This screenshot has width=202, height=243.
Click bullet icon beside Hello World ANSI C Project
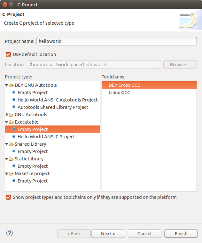tap(14, 137)
